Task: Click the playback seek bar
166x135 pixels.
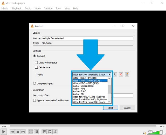Action: pyautogui.click(x=83, y=126)
